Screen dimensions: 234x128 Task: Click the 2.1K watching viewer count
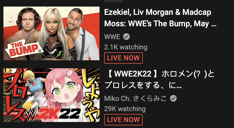pos(126,47)
